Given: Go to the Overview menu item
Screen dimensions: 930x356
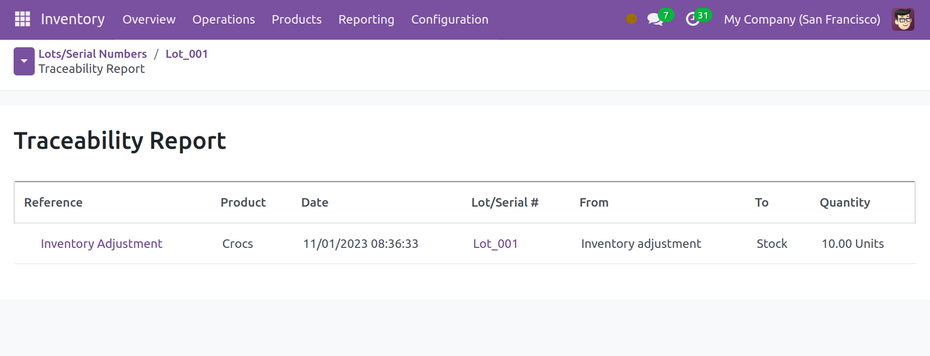Looking at the screenshot, I should point(149,20).
